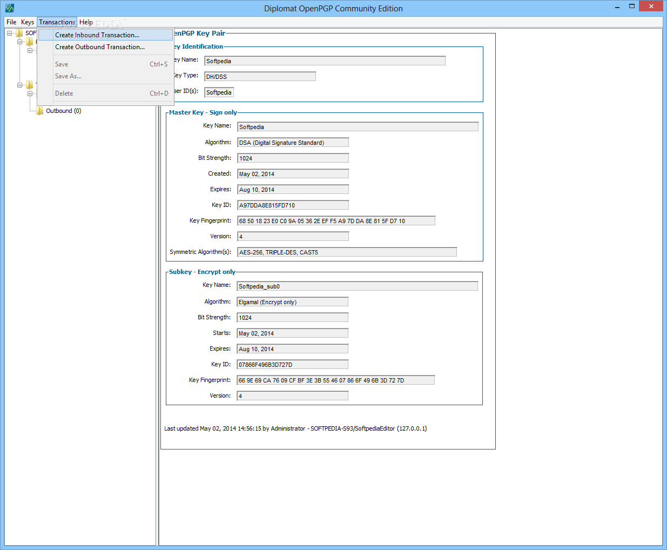Click the Key Type field showing DH/DSS
667x550 pixels.
pyautogui.click(x=260, y=77)
